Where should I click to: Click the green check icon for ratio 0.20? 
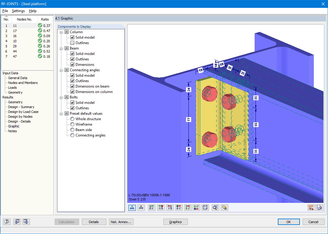click(40, 41)
